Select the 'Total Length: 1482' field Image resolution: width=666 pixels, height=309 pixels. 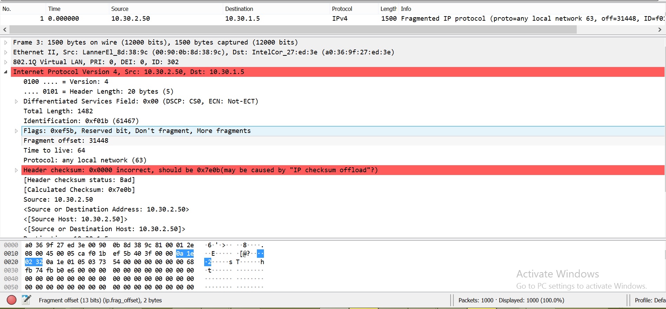(58, 111)
